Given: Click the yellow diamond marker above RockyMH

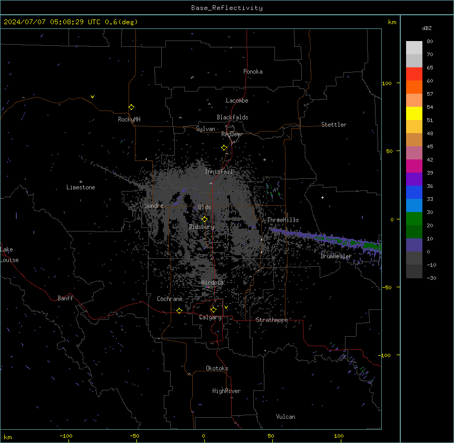Looking at the screenshot, I should 131,107.
